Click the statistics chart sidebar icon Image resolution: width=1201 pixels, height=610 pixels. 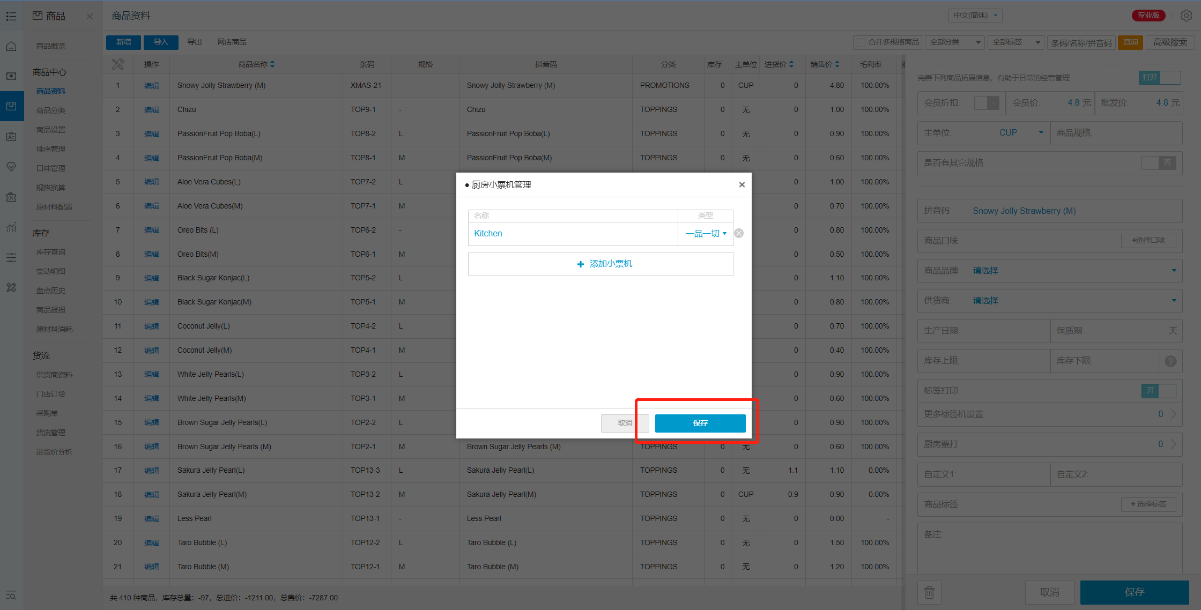point(11,227)
